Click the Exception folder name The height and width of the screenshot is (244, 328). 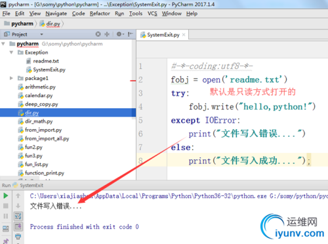[37, 52]
